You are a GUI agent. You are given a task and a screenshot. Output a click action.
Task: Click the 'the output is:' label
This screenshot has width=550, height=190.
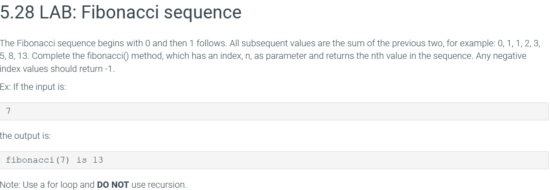(x=25, y=136)
